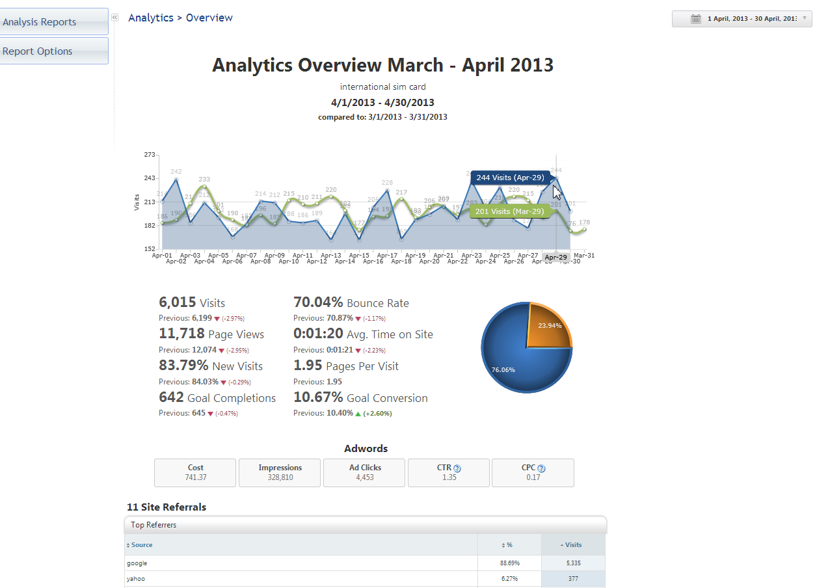This screenshot has width=815, height=588.
Task: Sort referrers by percentage column
Action: [x=509, y=545]
